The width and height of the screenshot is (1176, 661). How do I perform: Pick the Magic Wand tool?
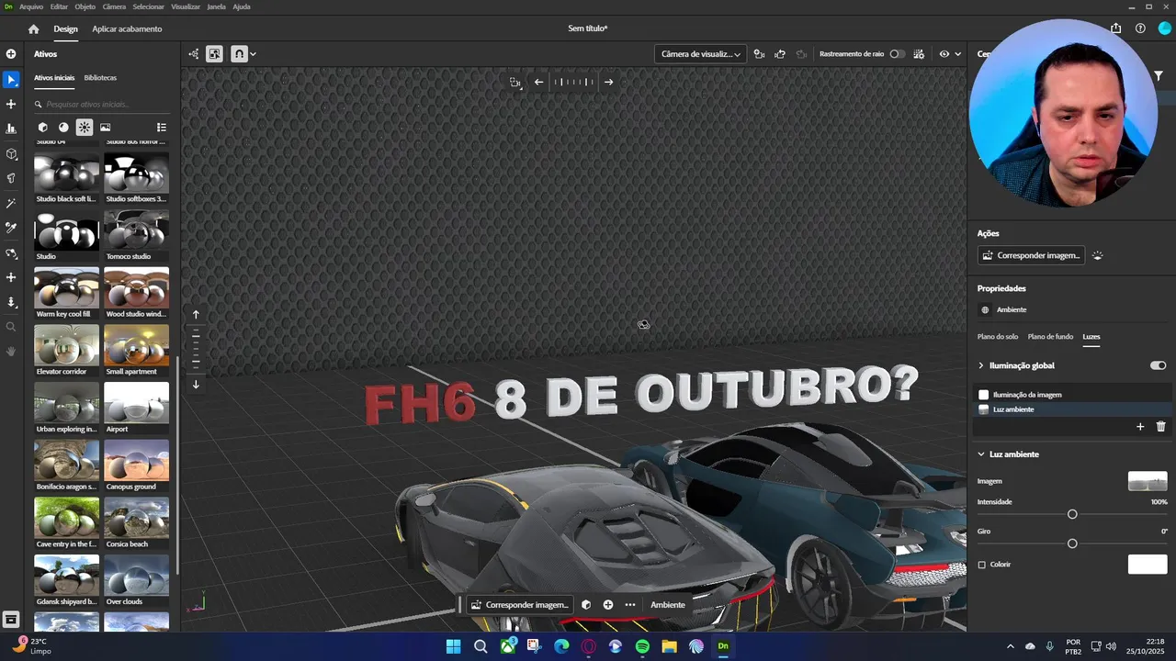point(11,203)
